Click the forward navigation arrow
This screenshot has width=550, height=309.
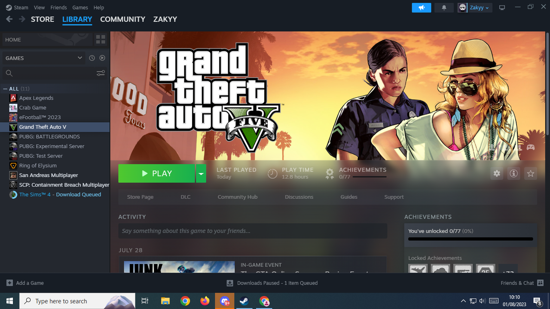[22, 19]
